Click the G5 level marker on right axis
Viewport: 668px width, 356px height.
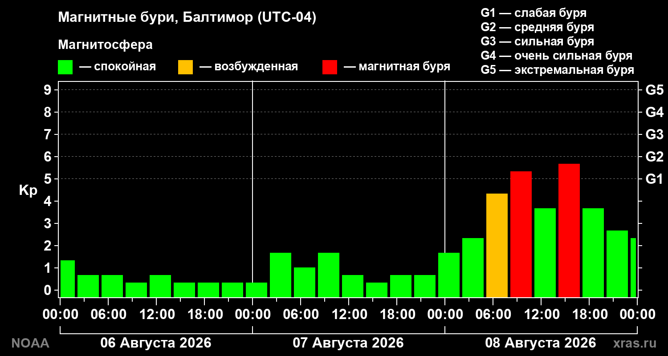[654, 90]
